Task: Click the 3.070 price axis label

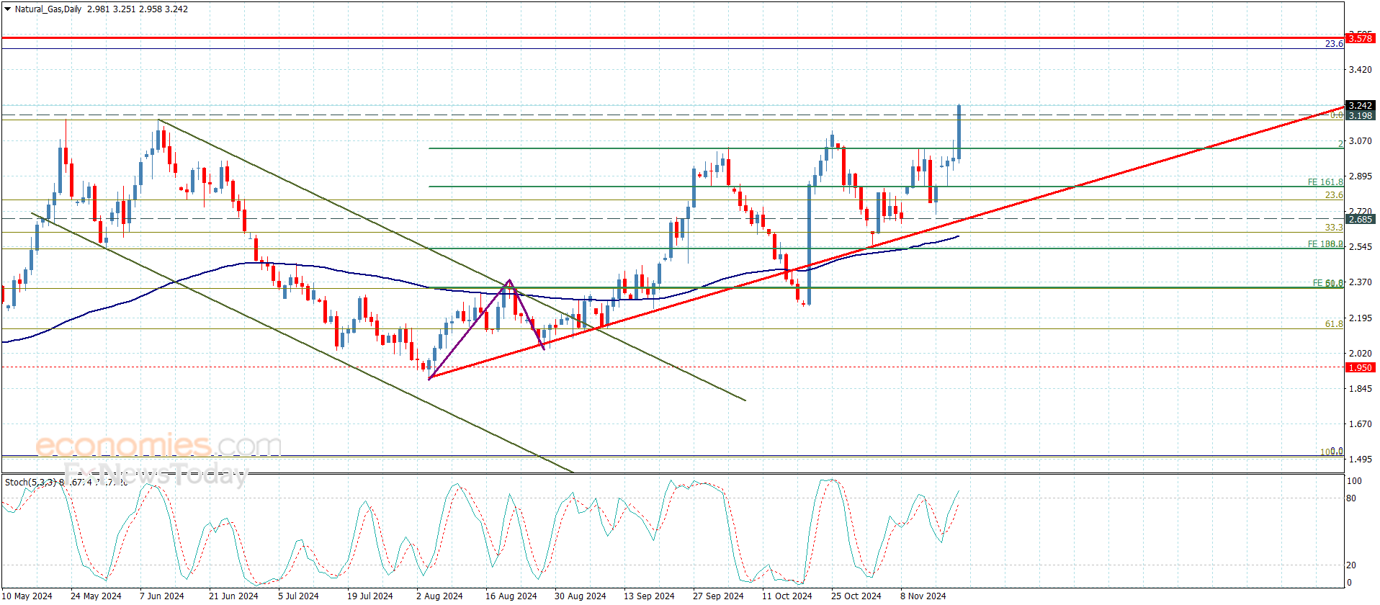Action: pos(1360,141)
